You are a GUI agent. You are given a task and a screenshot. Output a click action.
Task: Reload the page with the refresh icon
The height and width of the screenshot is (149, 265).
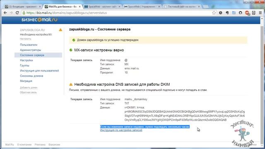17,13
